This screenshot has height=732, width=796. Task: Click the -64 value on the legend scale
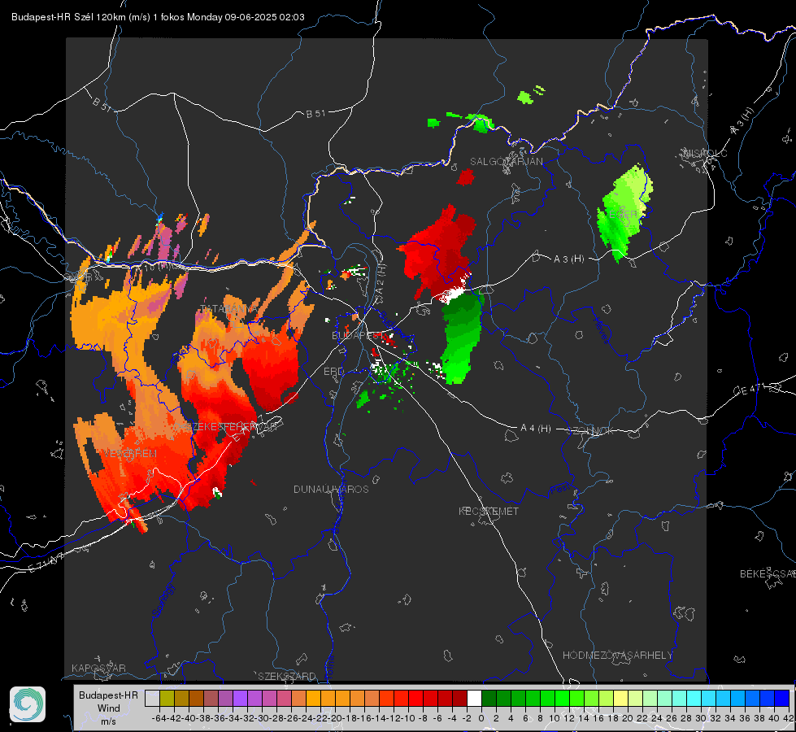pyautogui.click(x=159, y=718)
